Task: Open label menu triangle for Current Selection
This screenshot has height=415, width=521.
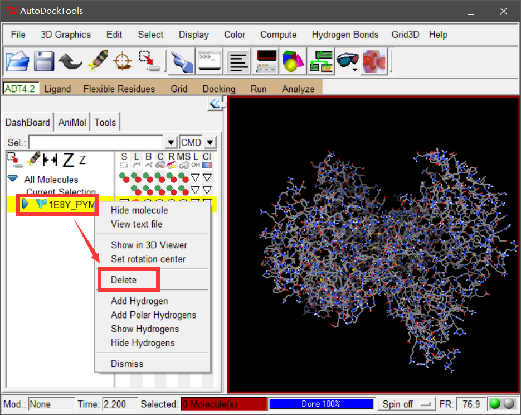Action: pos(196,190)
